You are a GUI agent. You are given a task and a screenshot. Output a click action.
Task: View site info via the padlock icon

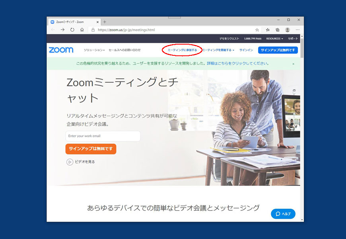point(93,29)
